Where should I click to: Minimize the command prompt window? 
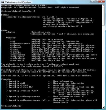tap(92, 1)
